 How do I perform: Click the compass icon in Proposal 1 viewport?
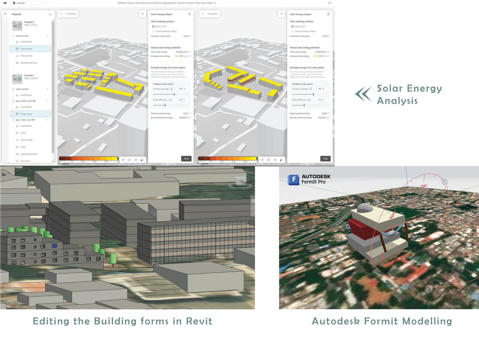click(281, 160)
